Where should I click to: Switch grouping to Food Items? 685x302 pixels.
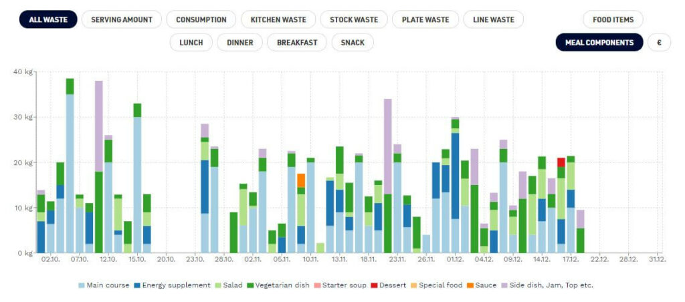[x=613, y=20]
